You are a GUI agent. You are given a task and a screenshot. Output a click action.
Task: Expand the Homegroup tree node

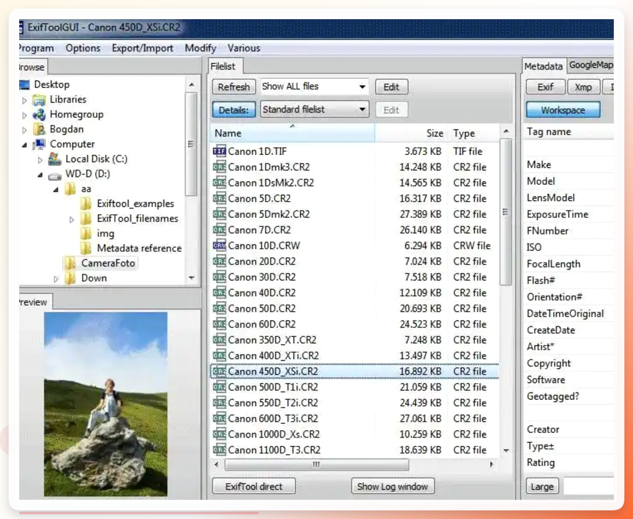coord(24,115)
